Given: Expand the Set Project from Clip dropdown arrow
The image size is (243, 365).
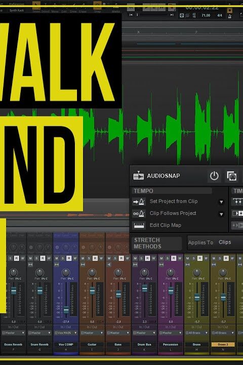Looking at the screenshot, I should [x=221, y=202].
